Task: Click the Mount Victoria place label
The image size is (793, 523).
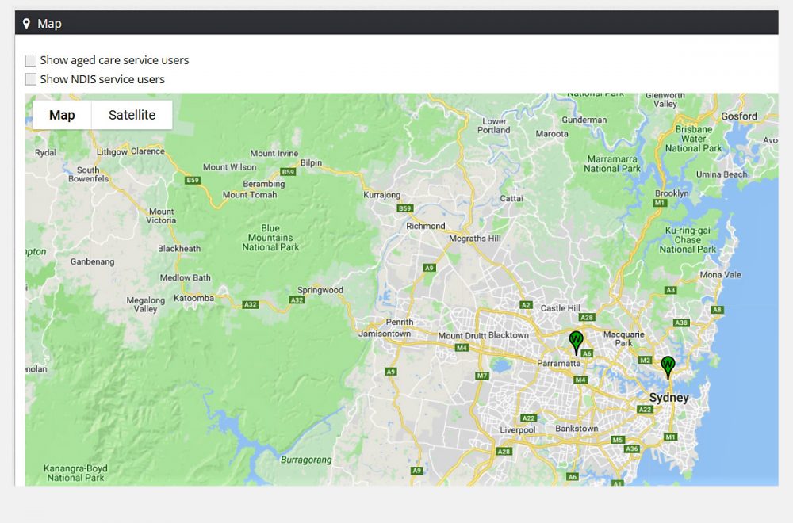Action: click(161, 216)
